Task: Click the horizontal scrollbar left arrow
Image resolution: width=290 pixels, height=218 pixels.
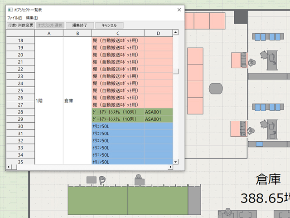Action: coord(9,167)
